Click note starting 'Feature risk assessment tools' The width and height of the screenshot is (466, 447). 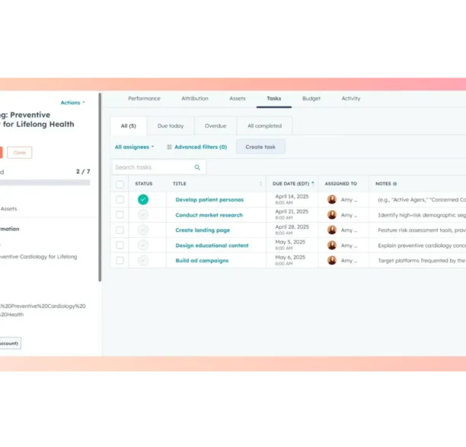click(x=422, y=230)
